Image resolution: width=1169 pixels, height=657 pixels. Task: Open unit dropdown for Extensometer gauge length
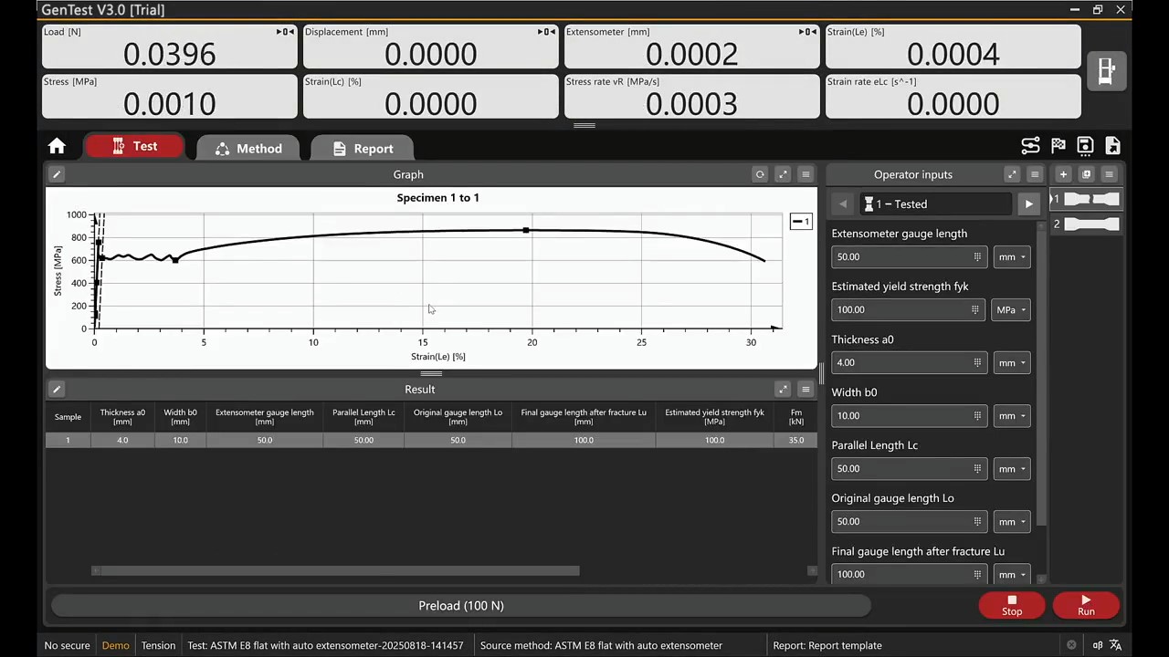pyautogui.click(x=1012, y=257)
